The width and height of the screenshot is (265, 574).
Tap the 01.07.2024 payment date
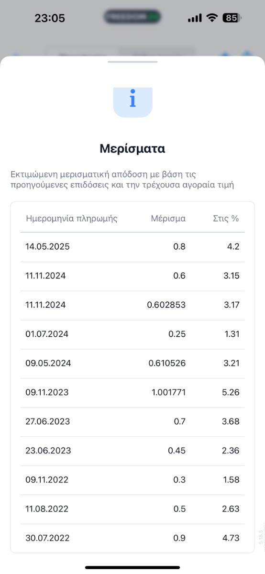pos(47,334)
